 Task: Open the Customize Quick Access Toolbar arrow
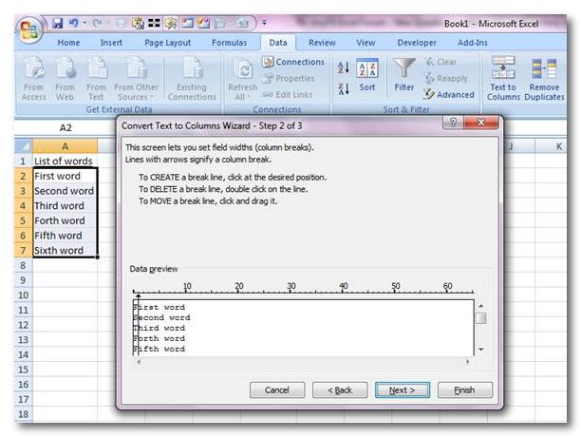pos(264,21)
